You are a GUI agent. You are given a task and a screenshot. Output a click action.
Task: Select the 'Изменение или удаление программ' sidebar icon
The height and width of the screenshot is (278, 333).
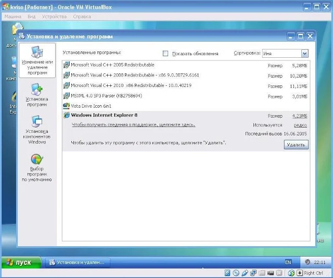(37, 52)
